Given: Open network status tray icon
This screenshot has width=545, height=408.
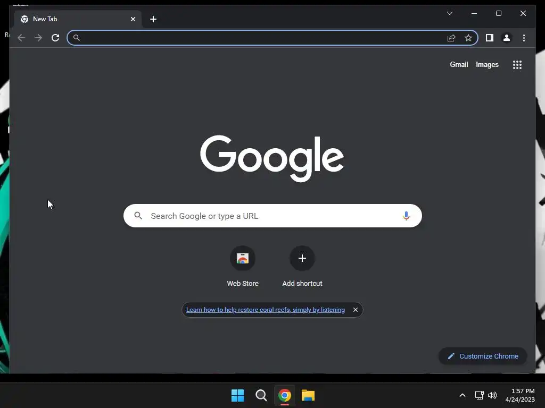Looking at the screenshot, I should coord(480,395).
